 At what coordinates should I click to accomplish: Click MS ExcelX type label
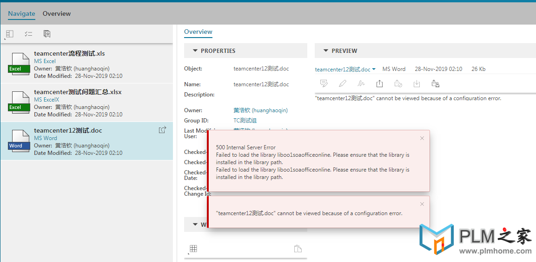46,100
